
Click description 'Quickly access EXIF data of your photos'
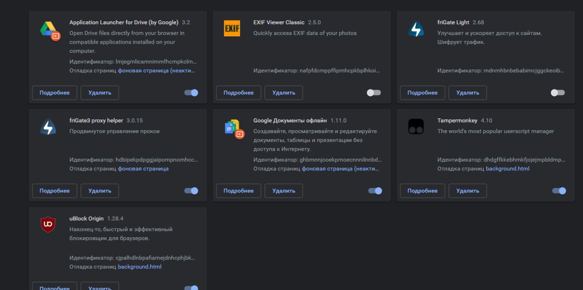(305, 33)
